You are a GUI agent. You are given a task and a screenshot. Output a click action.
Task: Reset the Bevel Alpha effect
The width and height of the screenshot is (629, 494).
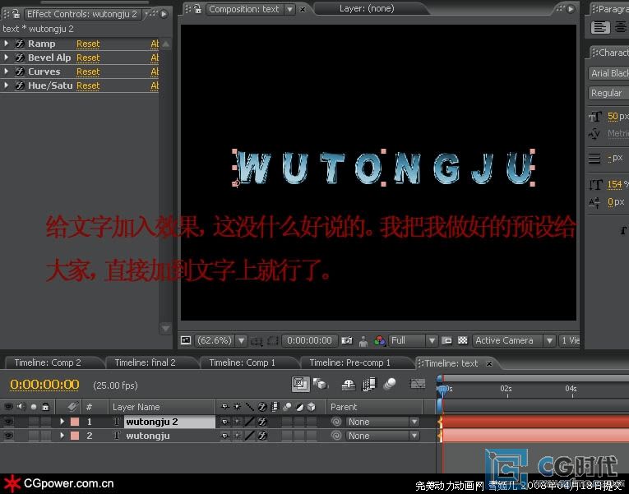(x=88, y=58)
